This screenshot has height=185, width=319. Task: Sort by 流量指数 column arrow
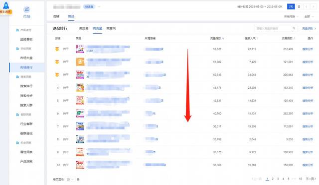point(223,39)
